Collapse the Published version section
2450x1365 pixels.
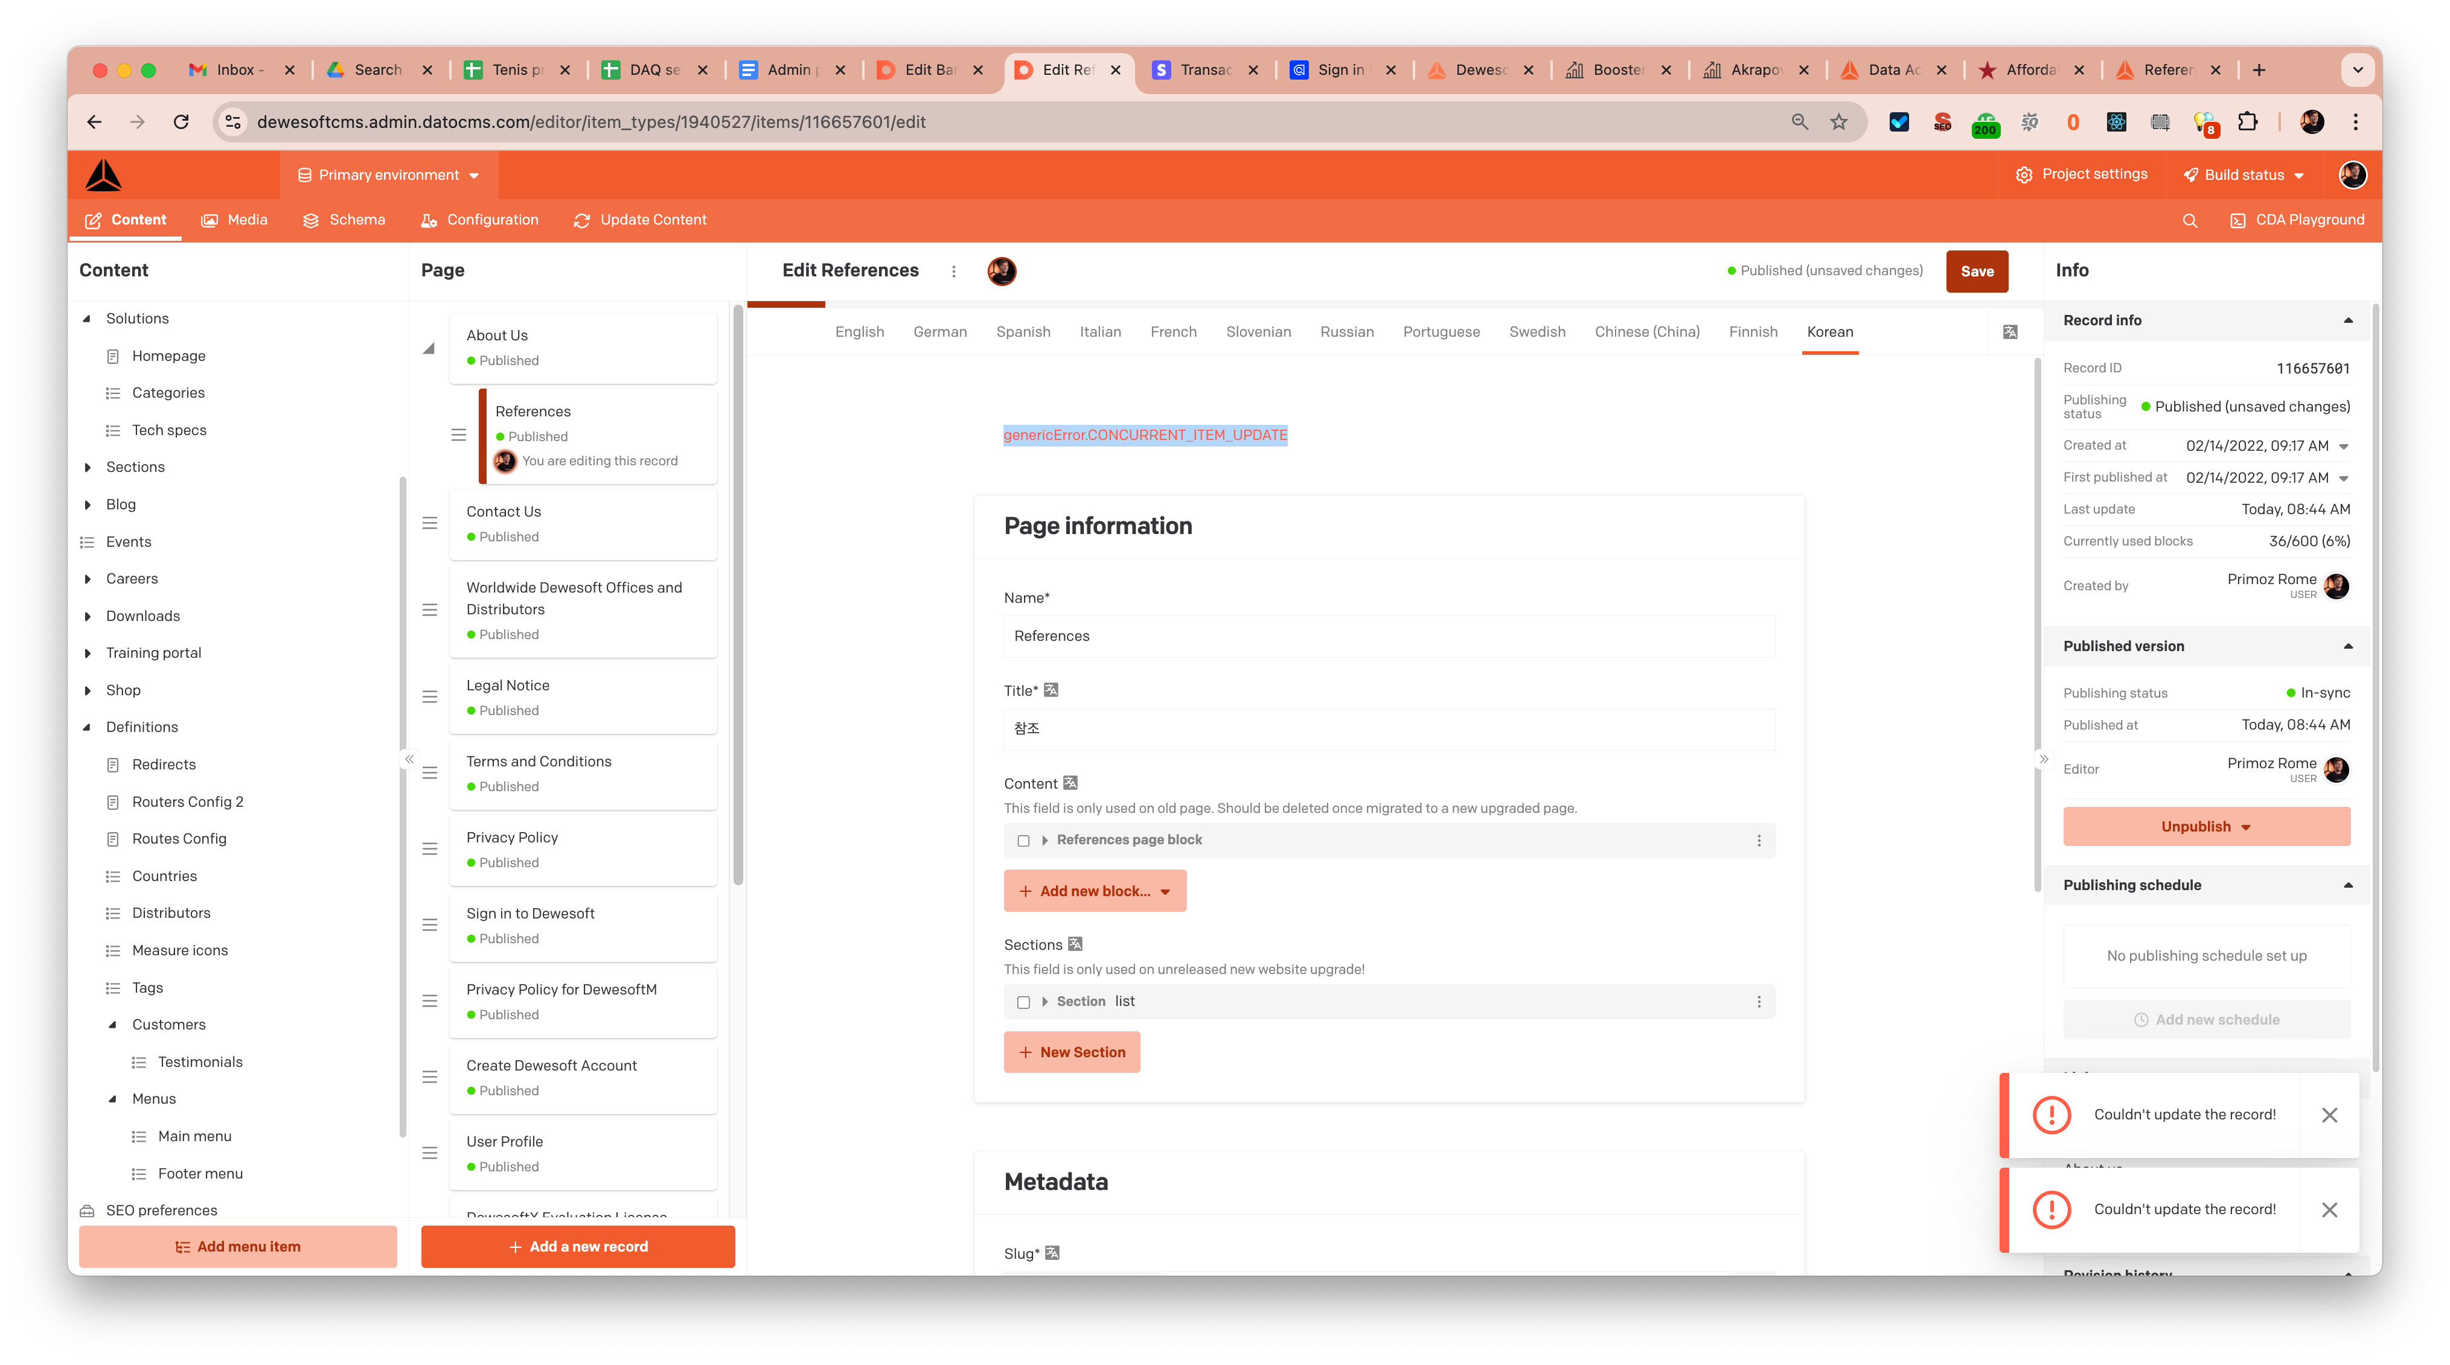pyautogui.click(x=2348, y=646)
